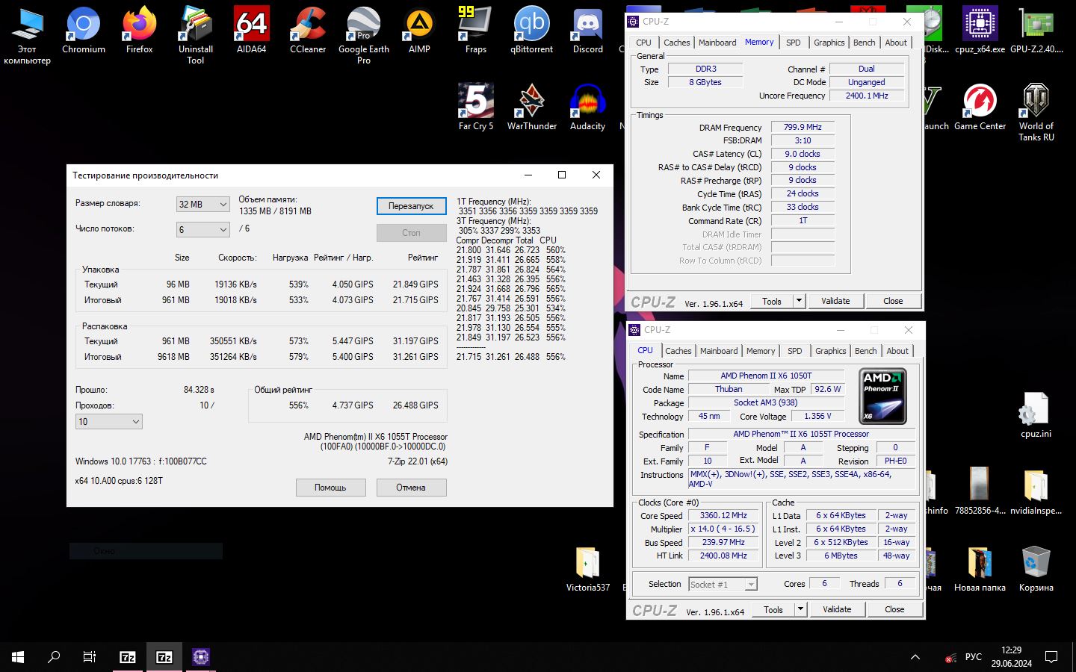Open the qBittorrent desktop icon
This screenshot has height=672, width=1076.
click(x=531, y=30)
